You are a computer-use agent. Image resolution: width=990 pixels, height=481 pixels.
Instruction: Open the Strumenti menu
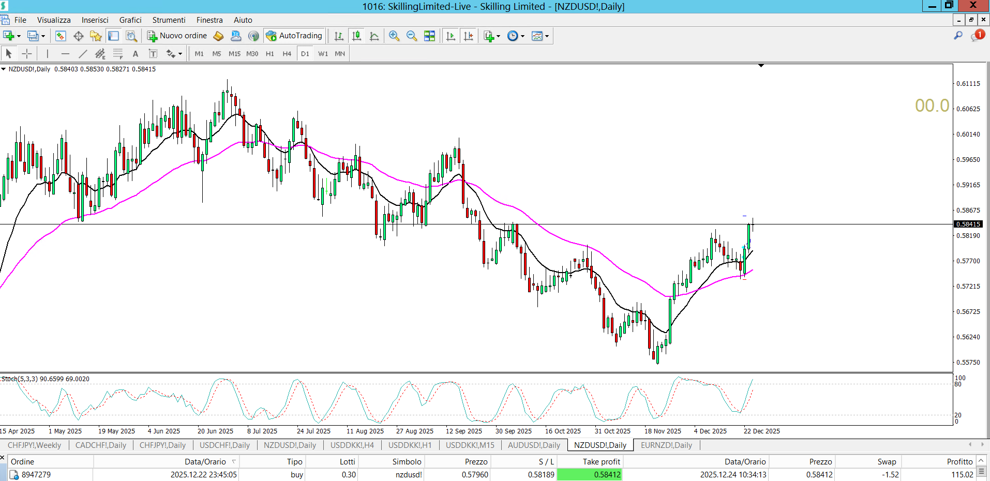169,20
